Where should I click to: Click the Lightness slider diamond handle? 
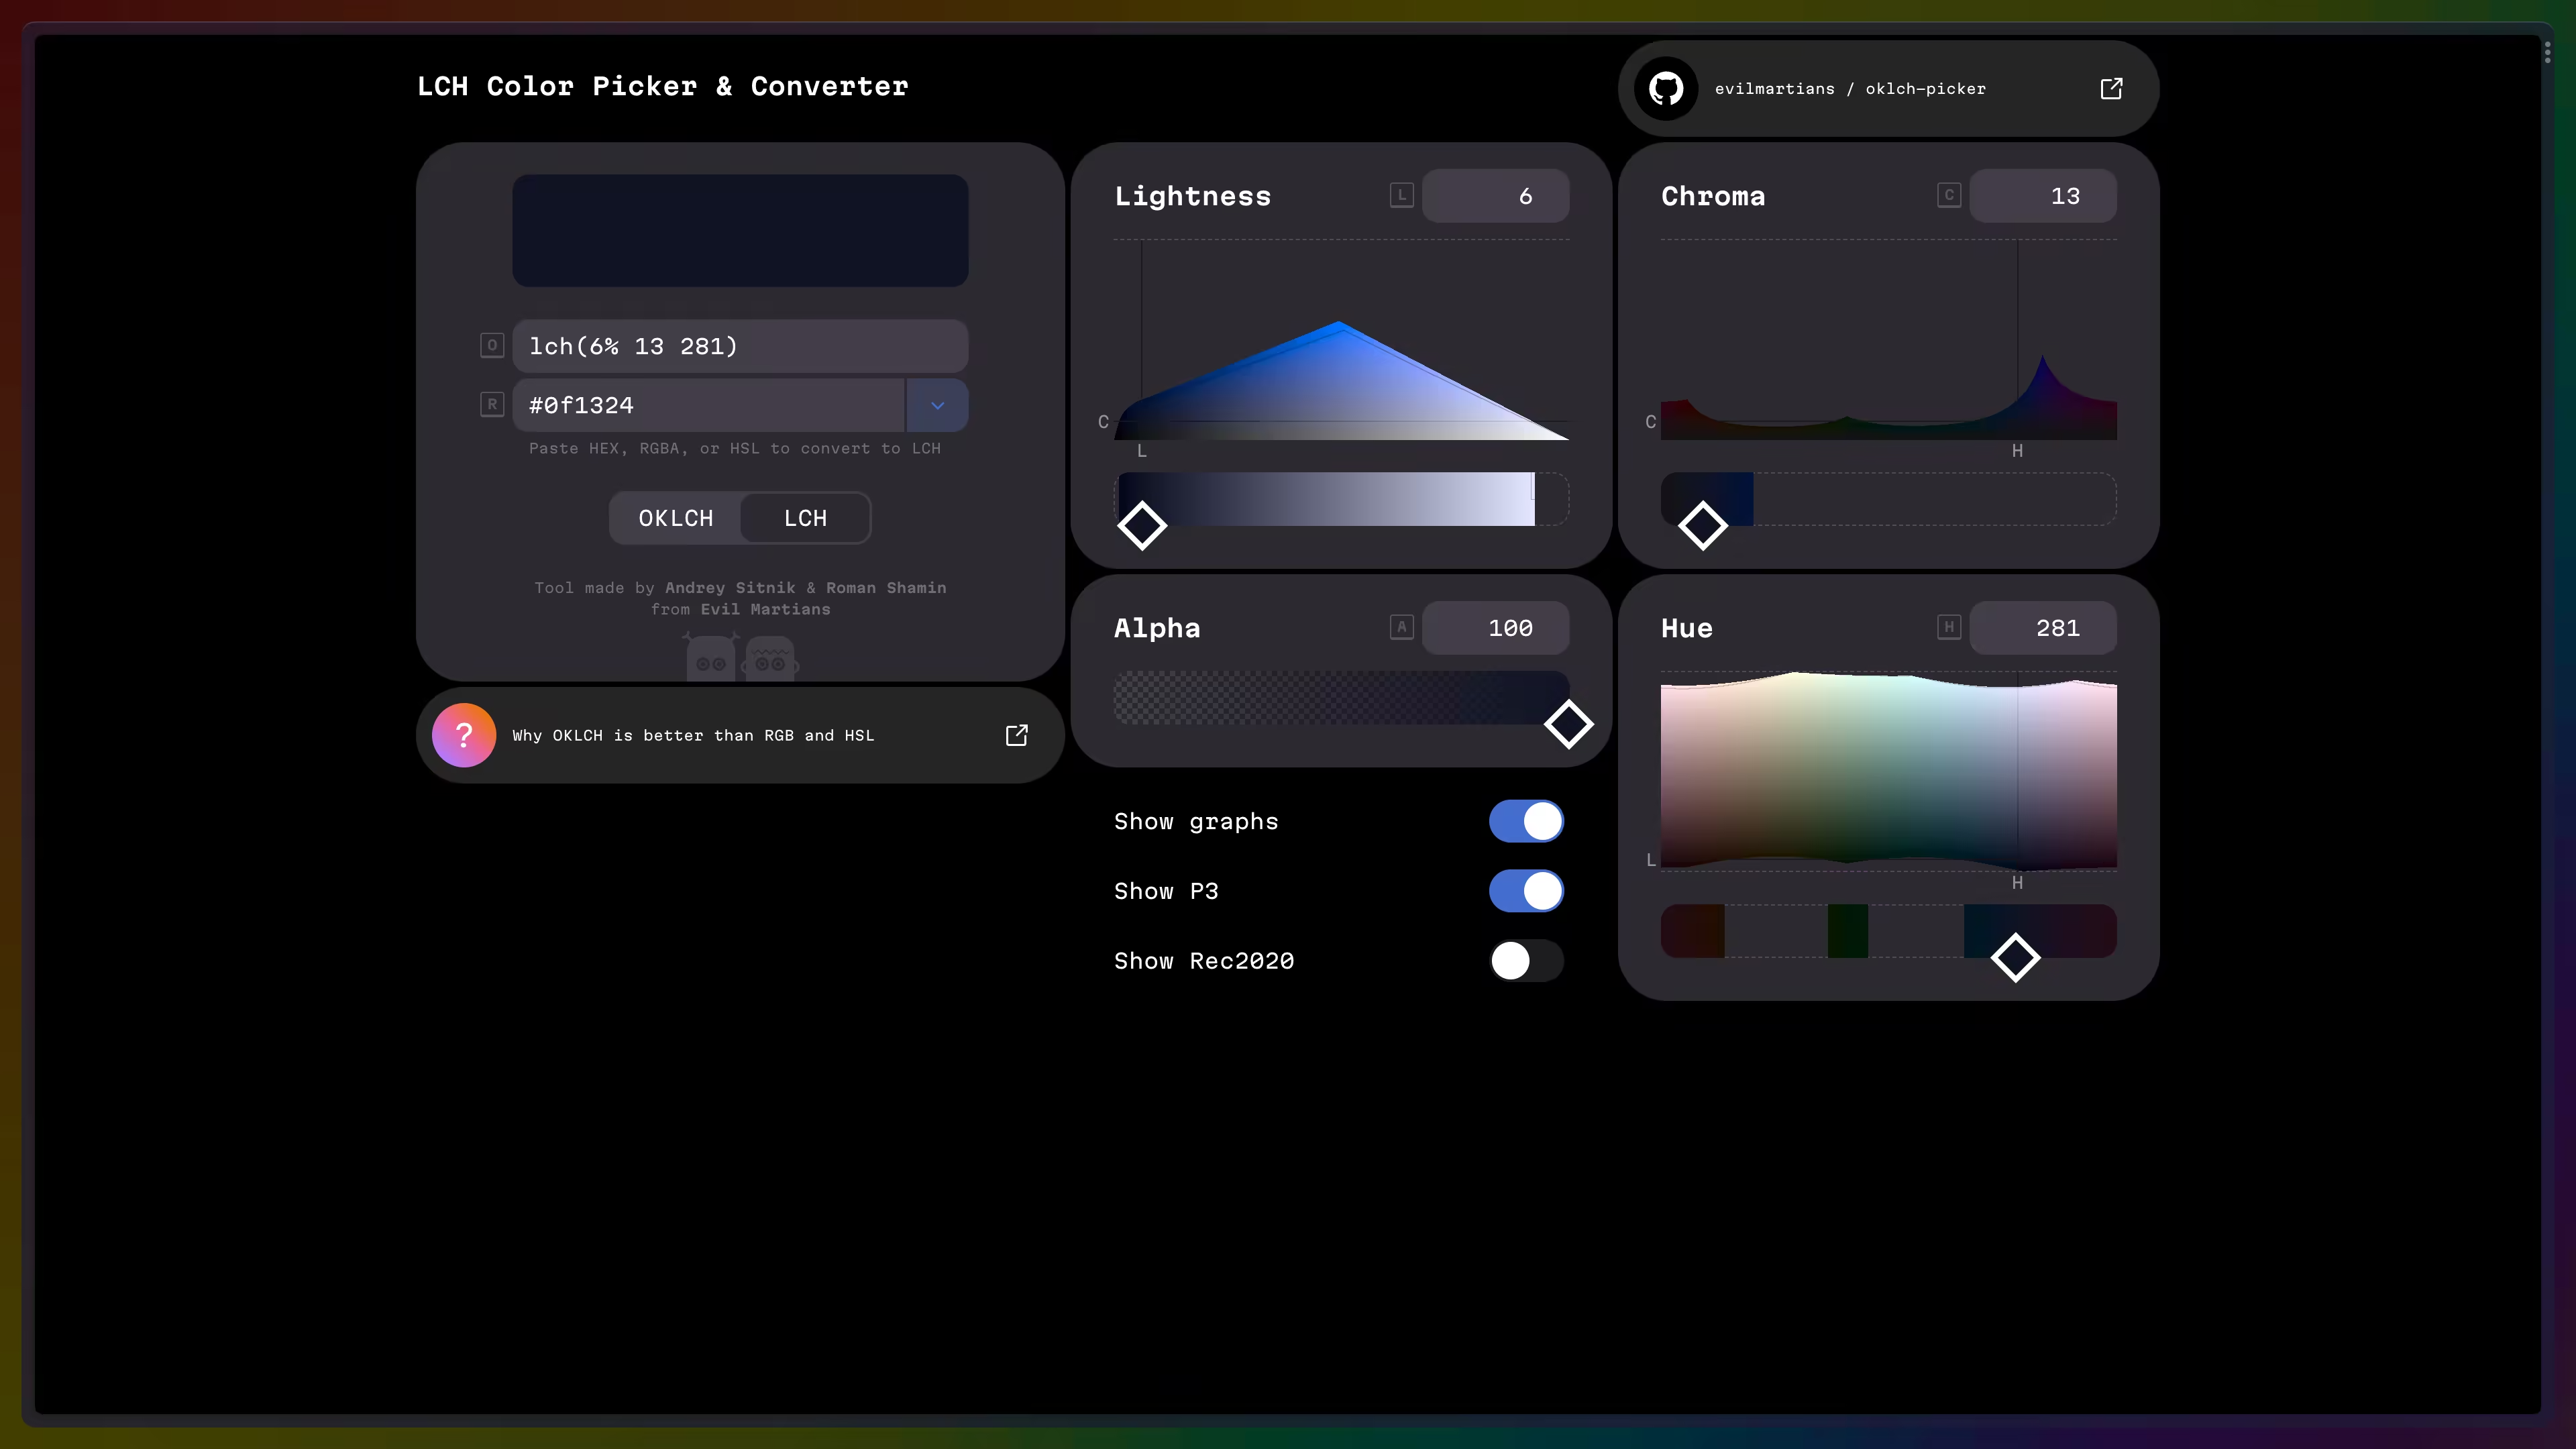click(1141, 525)
